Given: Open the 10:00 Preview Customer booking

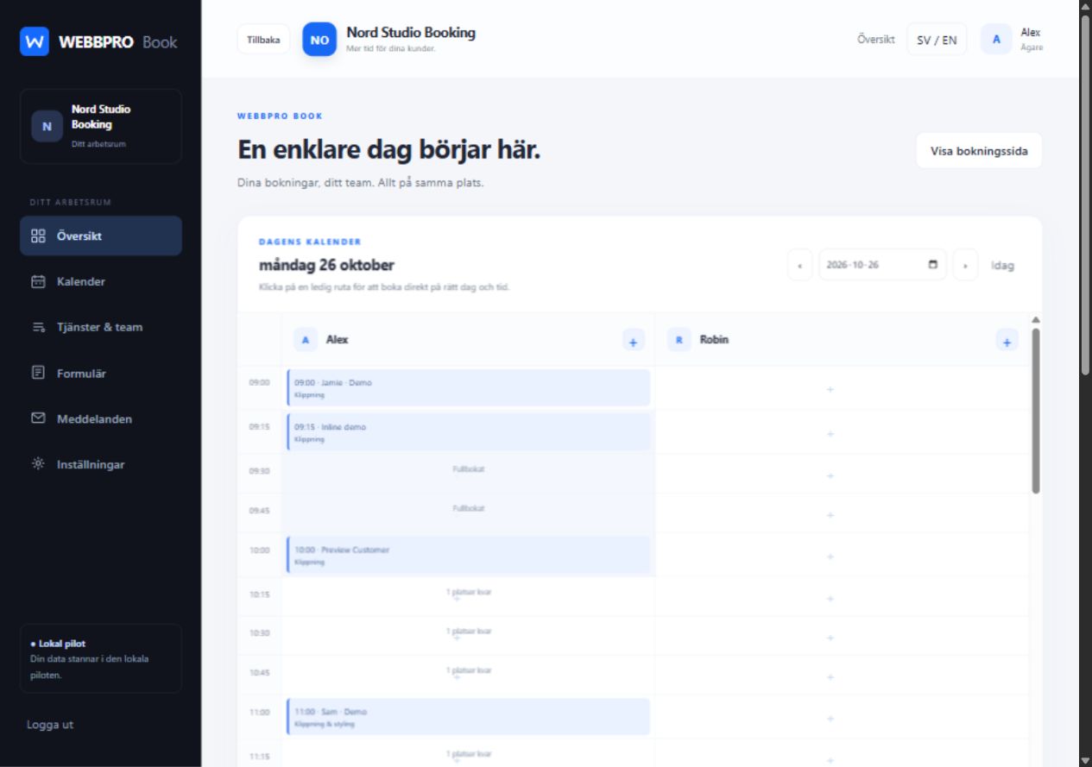Looking at the screenshot, I should 468,555.
